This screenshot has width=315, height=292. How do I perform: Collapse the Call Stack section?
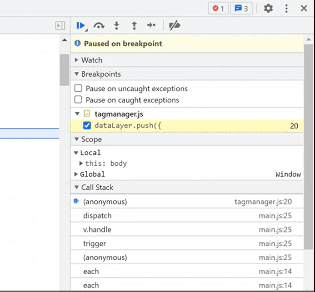click(x=97, y=187)
